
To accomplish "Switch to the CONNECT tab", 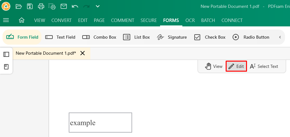I will coord(232,20).
